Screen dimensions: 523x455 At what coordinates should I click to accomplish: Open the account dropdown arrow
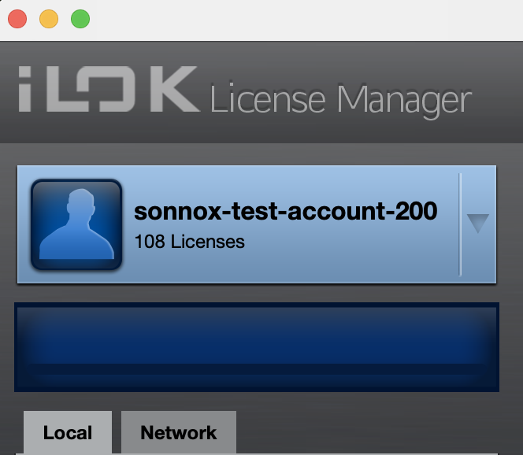(478, 224)
